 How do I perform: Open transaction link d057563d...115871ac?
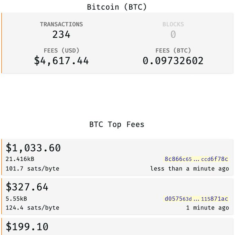coord(196,199)
